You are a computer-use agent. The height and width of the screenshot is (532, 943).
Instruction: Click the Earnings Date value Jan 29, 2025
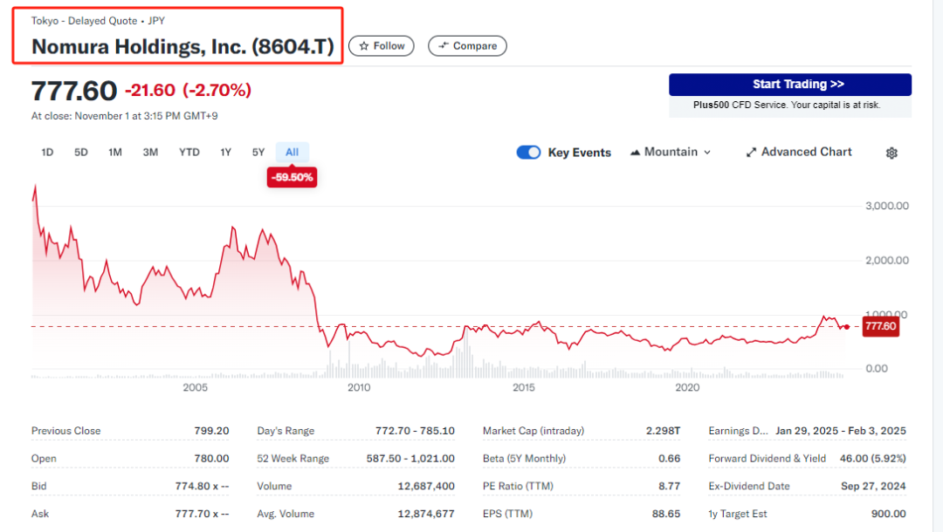coord(841,431)
